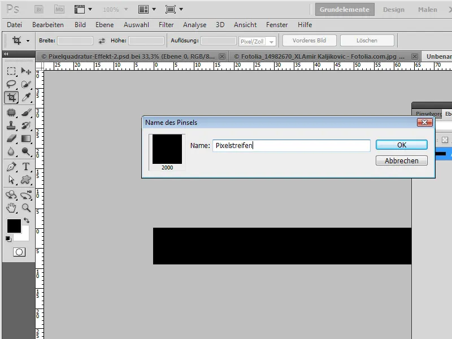Select the Eyedropper tool
The height and width of the screenshot is (339, 452).
pyautogui.click(x=26, y=97)
